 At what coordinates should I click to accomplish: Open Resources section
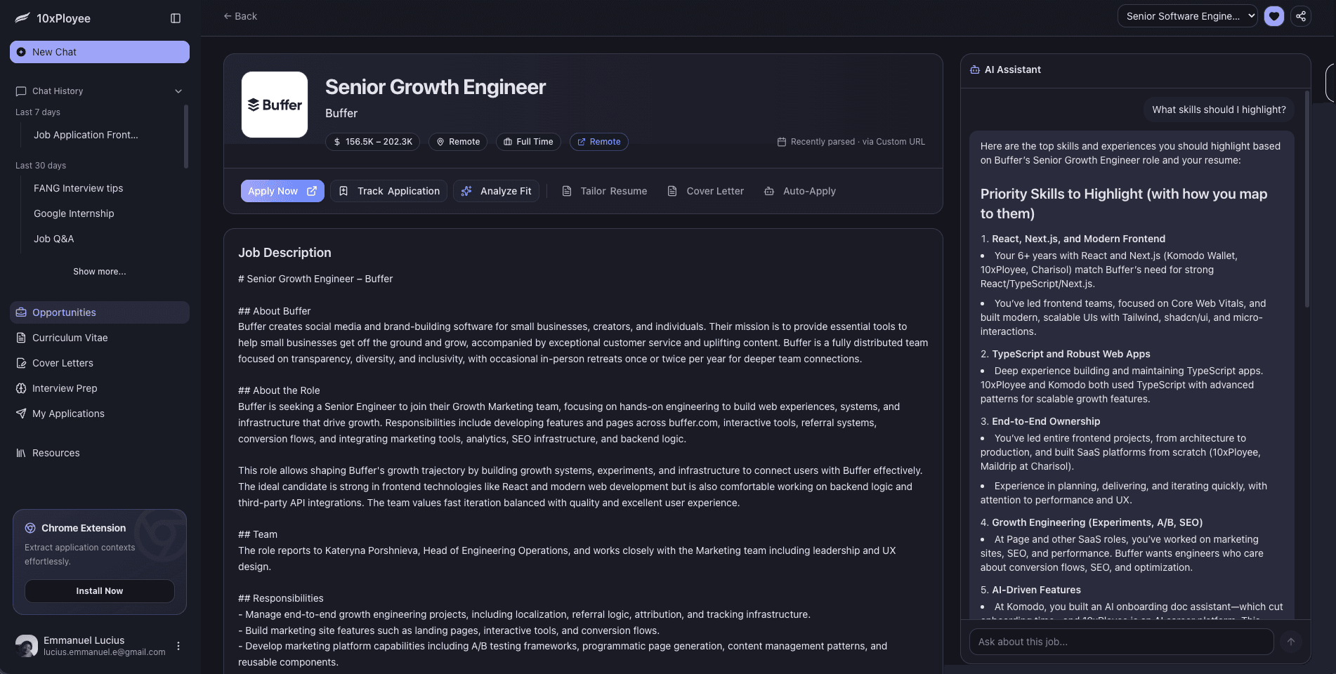(x=100, y=453)
